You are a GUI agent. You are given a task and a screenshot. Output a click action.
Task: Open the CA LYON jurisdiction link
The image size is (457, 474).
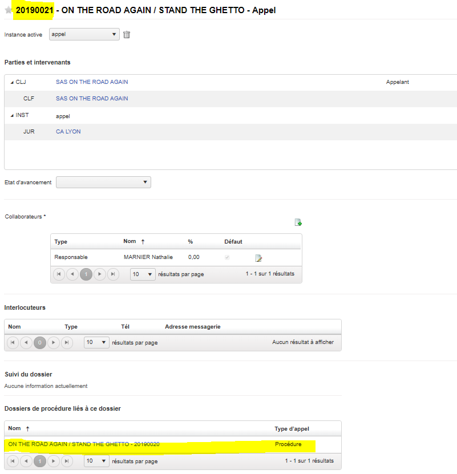(x=68, y=132)
